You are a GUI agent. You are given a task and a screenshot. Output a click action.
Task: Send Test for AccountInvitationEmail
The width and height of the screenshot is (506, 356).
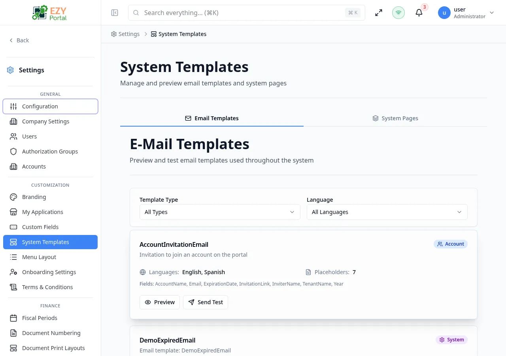(206, 302)
